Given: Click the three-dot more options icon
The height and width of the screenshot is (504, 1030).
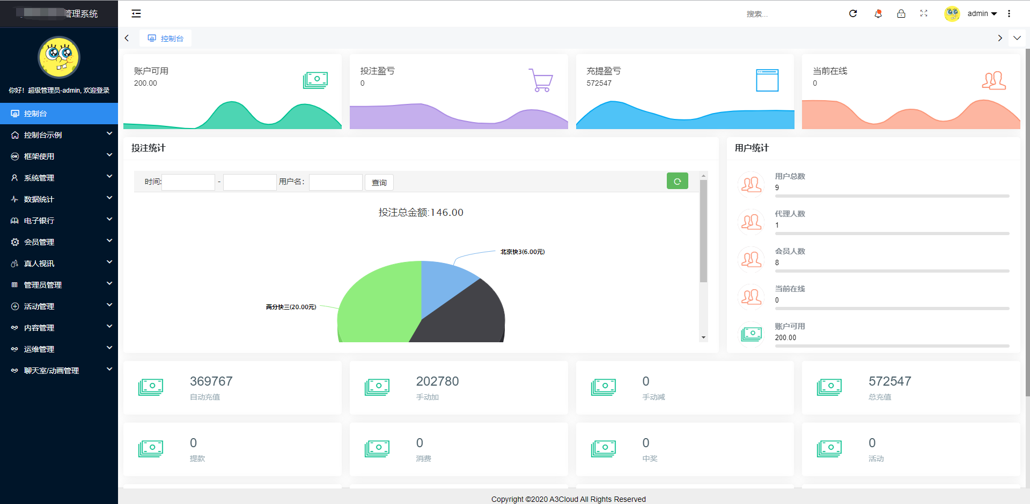Looking at the screenshot, I should coord(1009,13).
